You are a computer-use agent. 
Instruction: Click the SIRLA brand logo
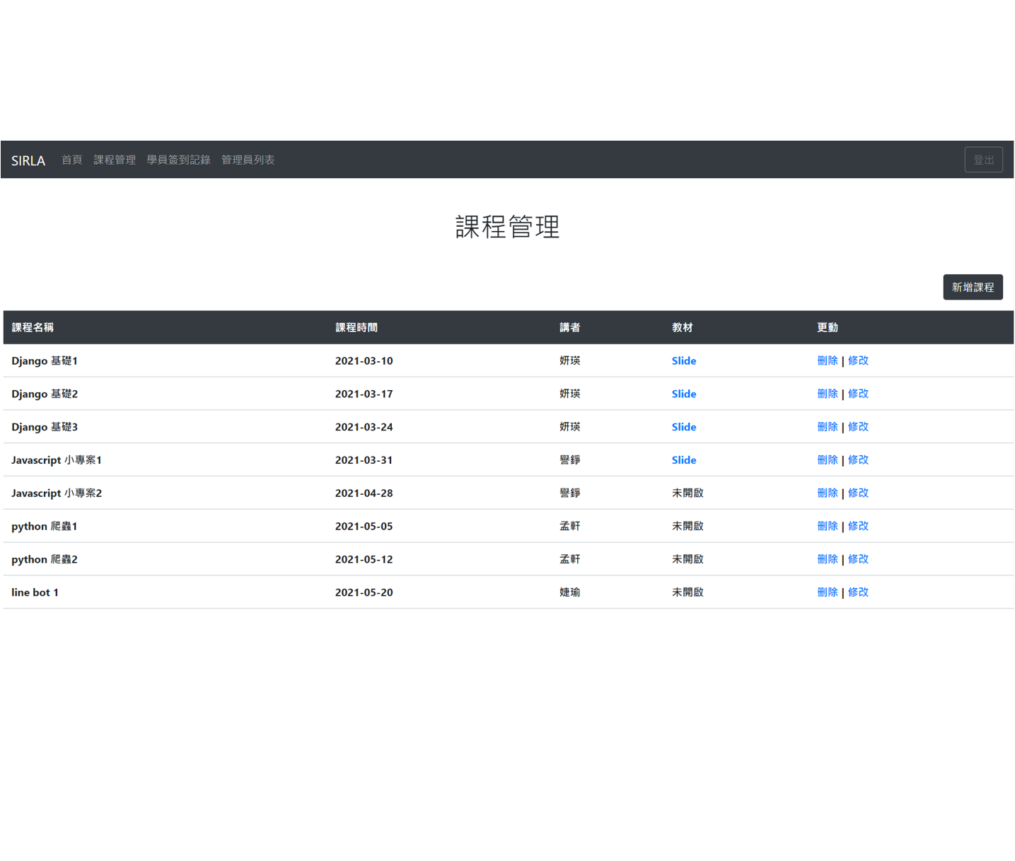click(28, 160)
